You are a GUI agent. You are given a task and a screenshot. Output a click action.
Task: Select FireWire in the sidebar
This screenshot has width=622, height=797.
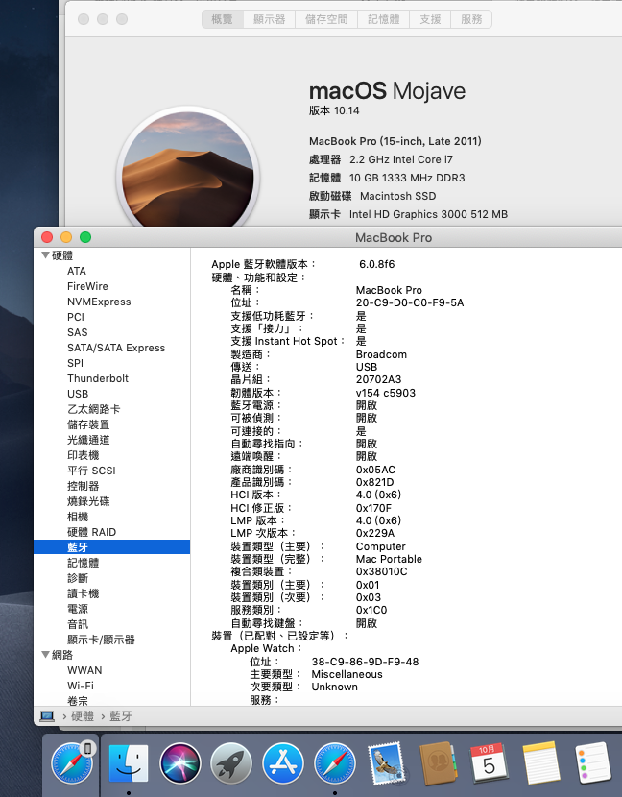[x=87, y=286]
